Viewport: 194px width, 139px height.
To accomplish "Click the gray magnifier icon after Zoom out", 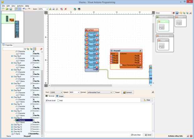I will coord(57,9).
